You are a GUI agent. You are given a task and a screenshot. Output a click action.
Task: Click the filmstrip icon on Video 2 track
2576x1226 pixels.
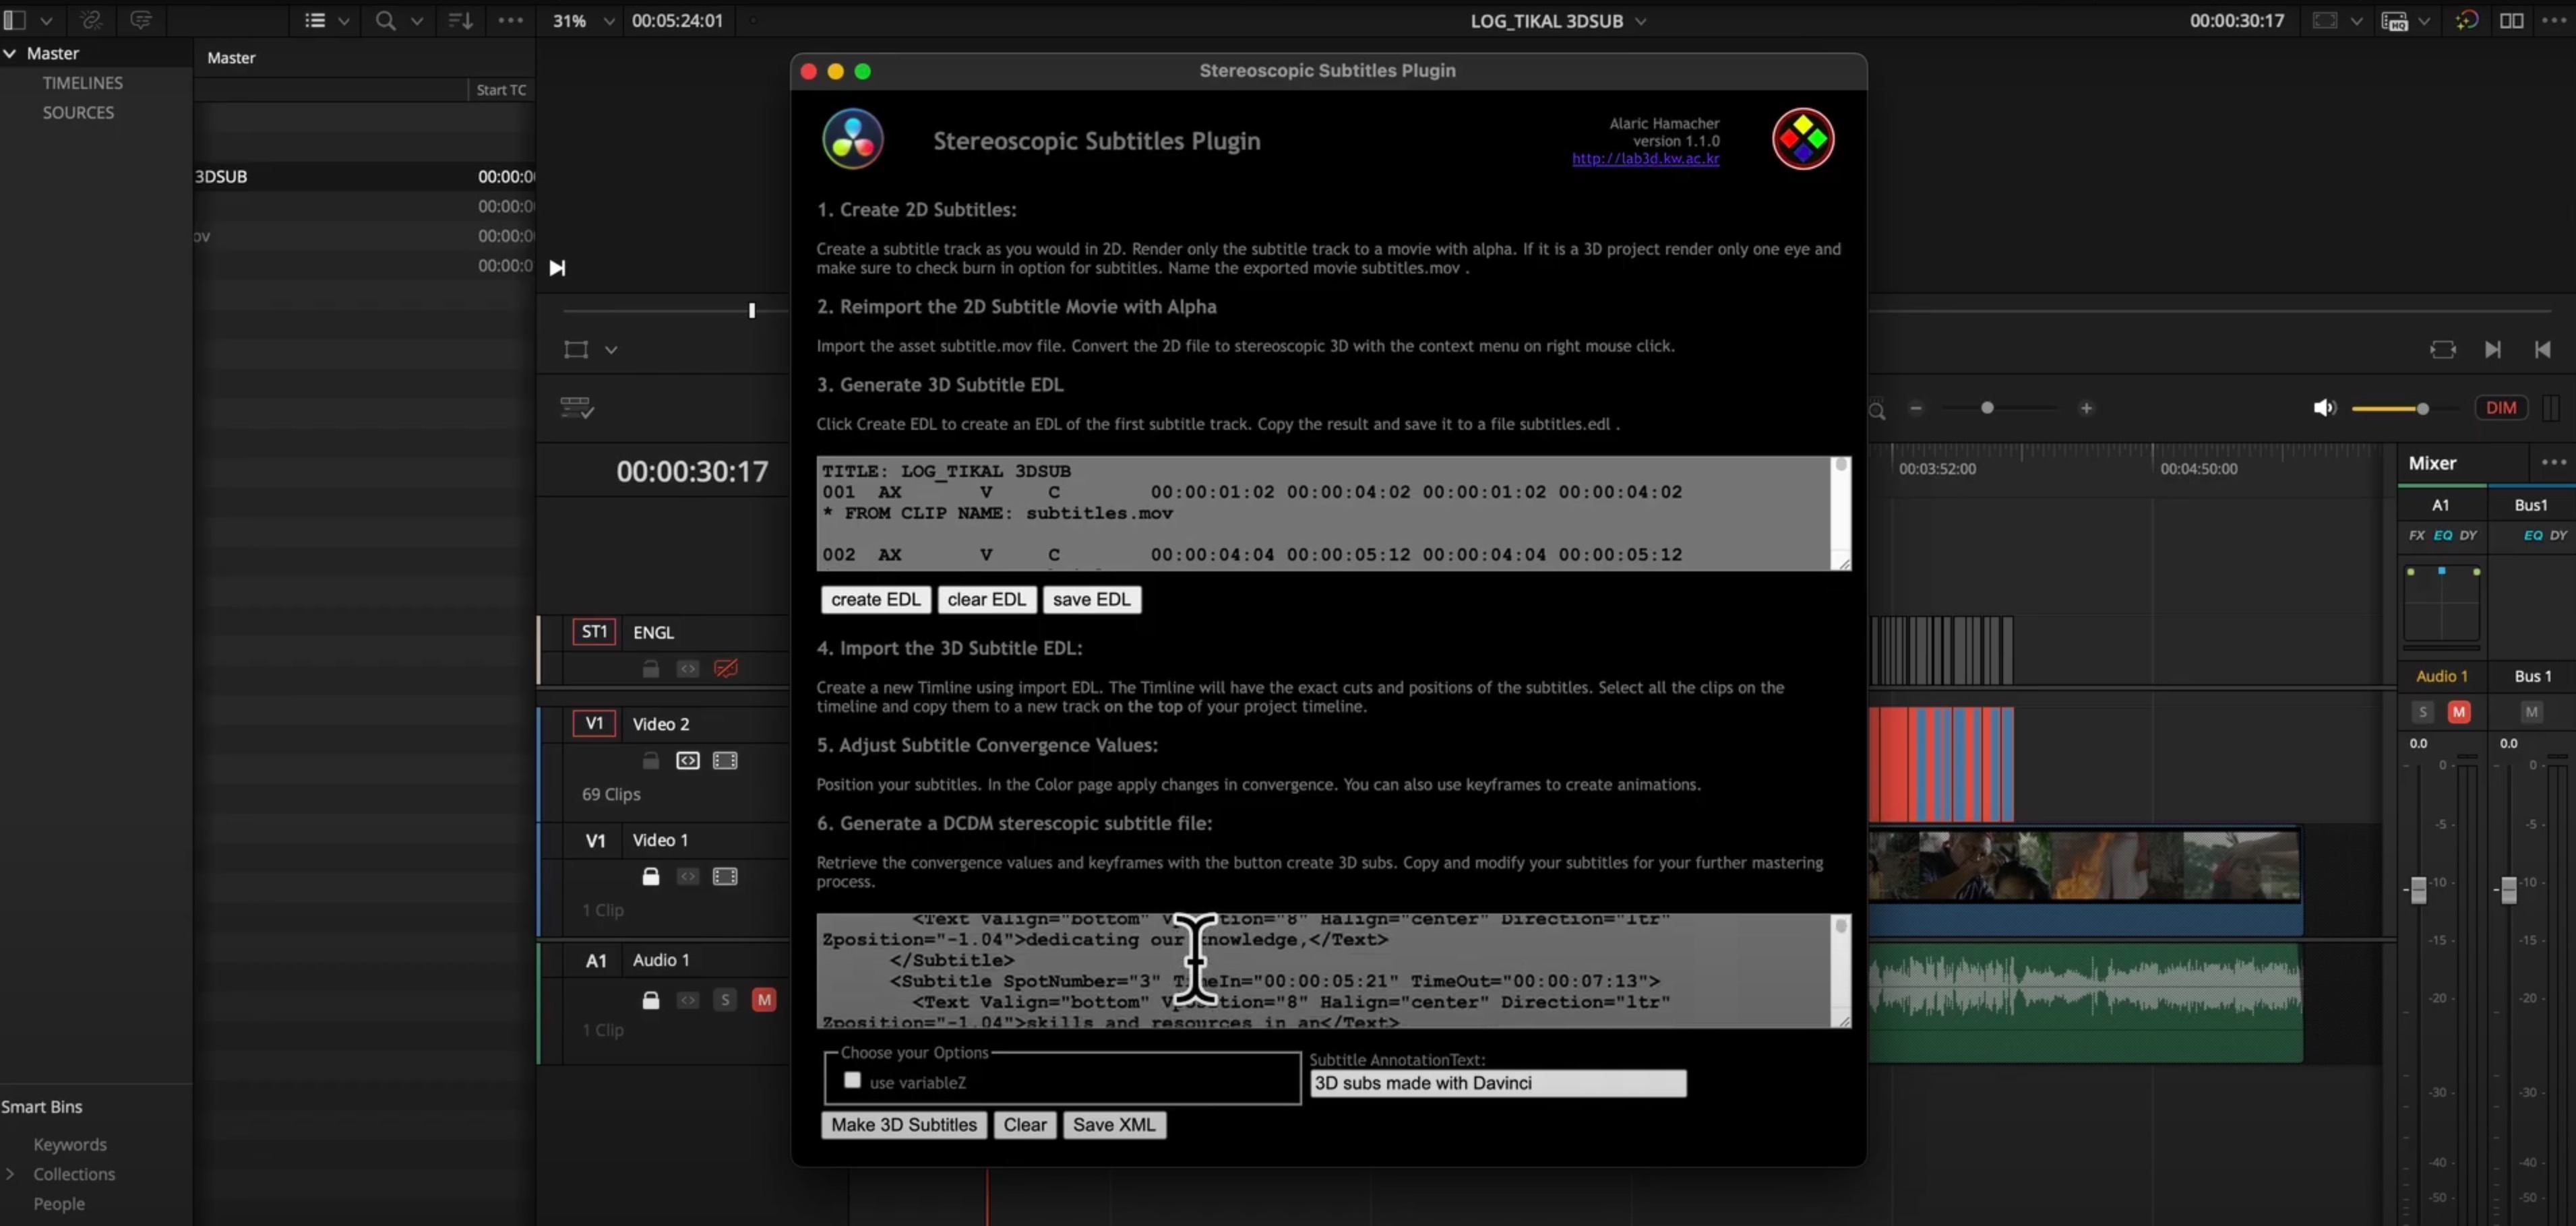pyautogui.click(x=725, y=761)
